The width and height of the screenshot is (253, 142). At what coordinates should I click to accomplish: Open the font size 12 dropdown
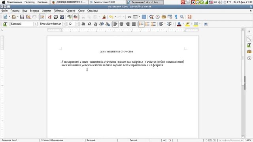point(77,24)
